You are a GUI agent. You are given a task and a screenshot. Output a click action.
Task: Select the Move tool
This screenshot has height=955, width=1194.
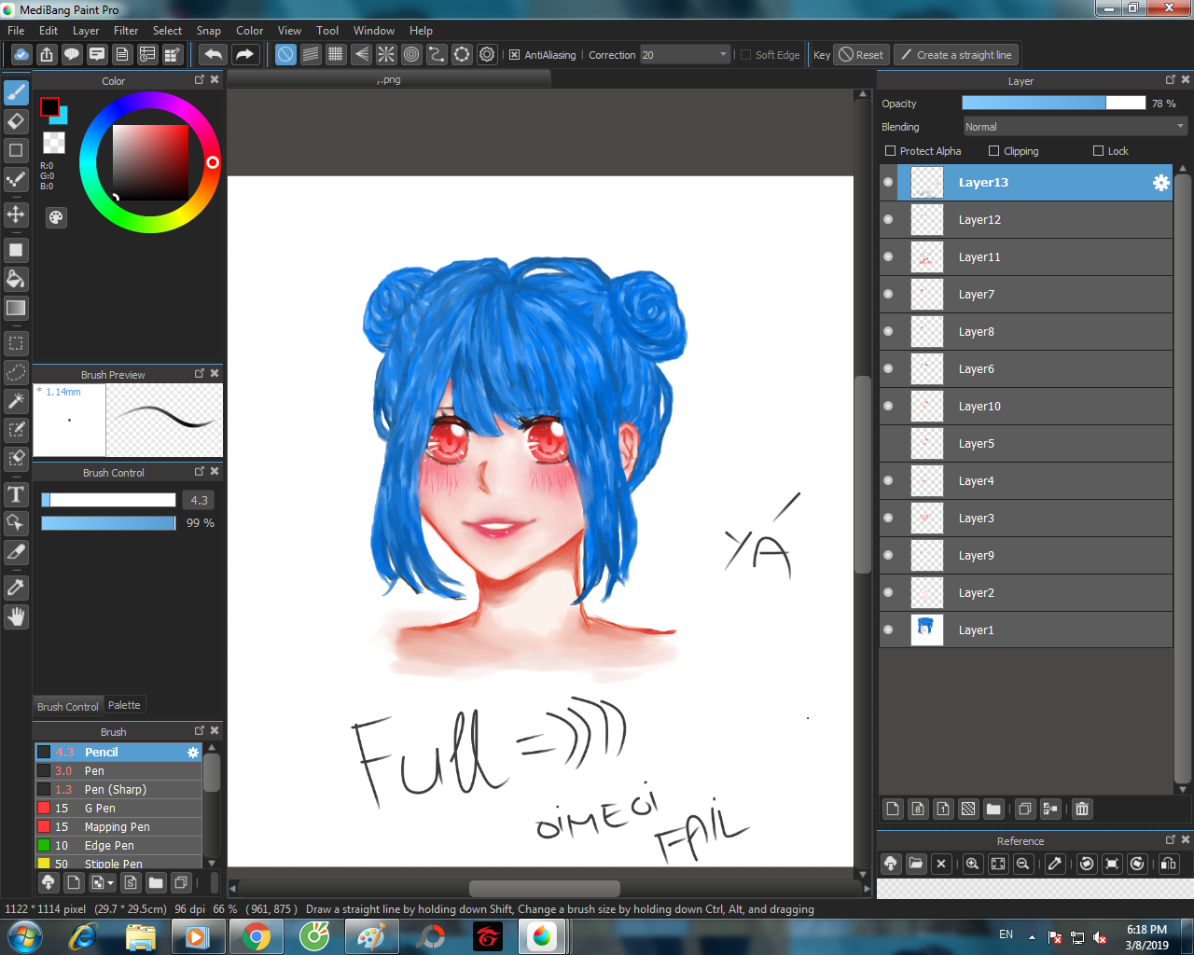pyautogui.click(x=16, y=215)
